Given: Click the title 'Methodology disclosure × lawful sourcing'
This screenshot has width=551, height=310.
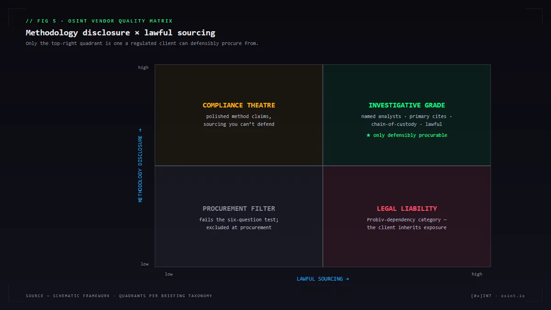Looking at the screenshot, I should [120, 33].
